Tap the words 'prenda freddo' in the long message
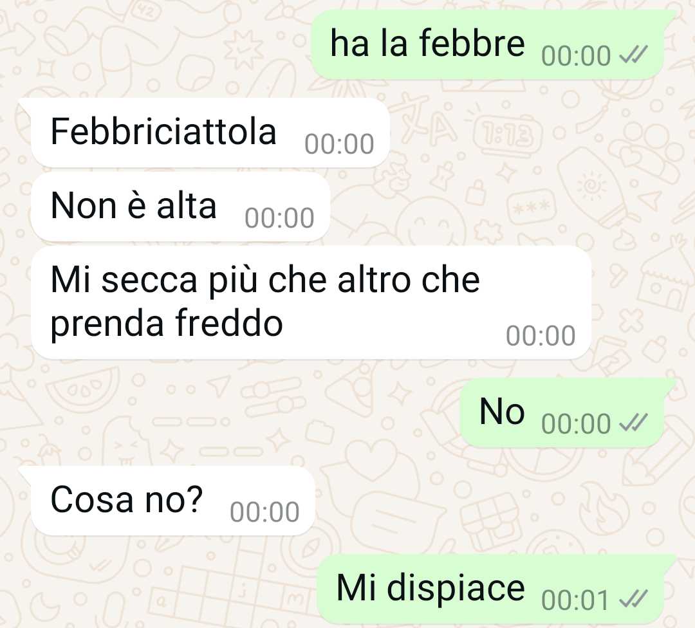 click(x=167, y=324)
